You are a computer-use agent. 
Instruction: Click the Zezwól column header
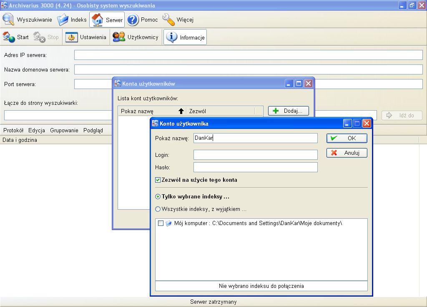(221, 111)
